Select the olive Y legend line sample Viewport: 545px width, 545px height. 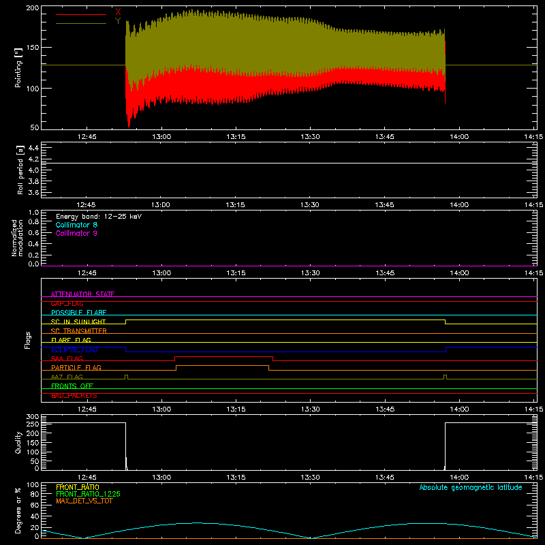pos(81,23)
